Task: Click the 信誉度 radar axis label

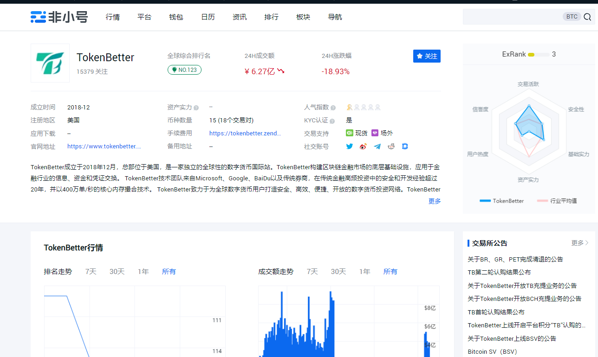Action: [x=480, y=109]
